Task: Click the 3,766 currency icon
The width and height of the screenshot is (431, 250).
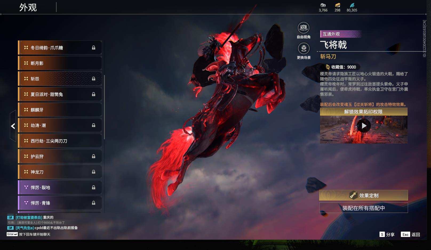Action: (323, 5)
